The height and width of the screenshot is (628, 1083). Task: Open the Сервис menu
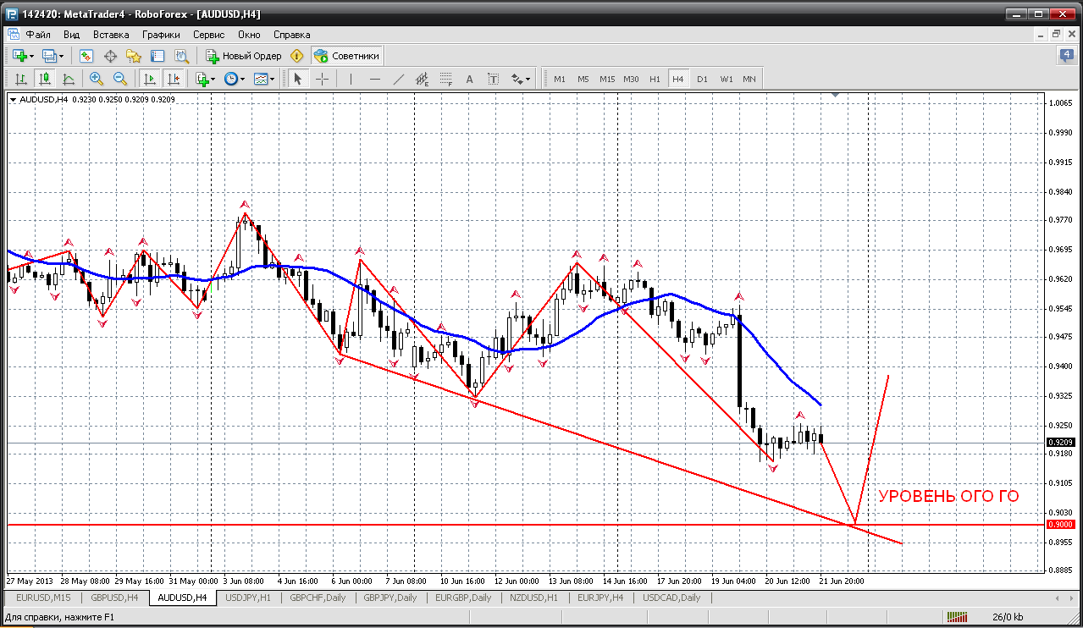(208, 35)
